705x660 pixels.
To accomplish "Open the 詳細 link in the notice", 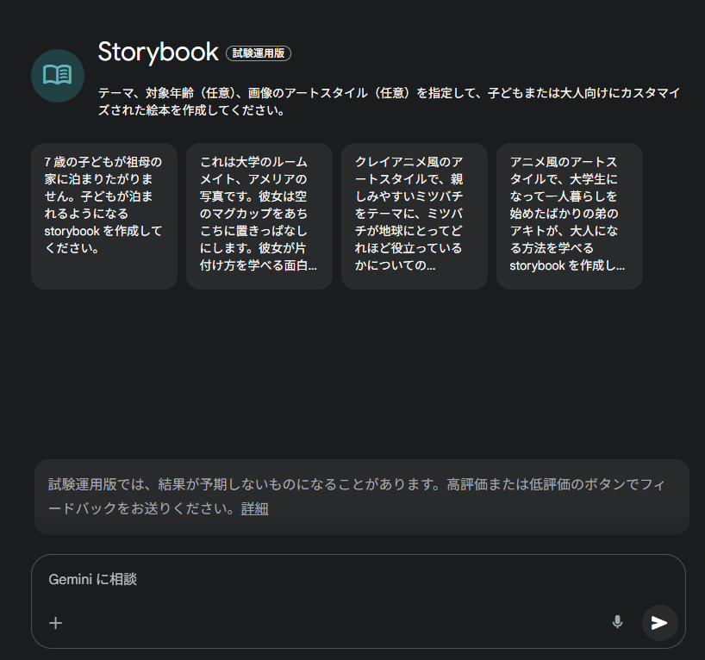I will tap(254, 509).
